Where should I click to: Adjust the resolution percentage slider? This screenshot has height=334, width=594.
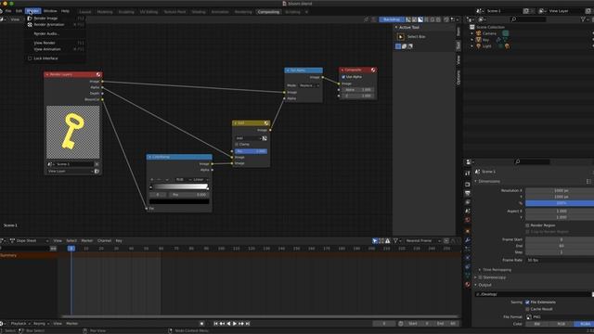coord(560,203)
